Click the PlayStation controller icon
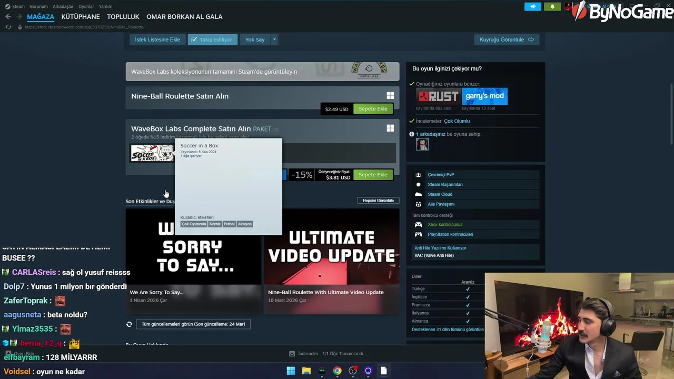 click(x=418, y=234)
